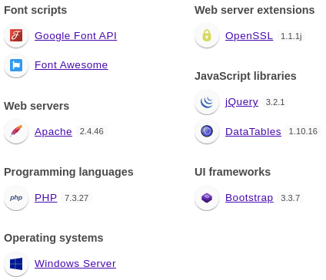Click the Apache 2.4.46 version badge
326x280 pixels.
pyautogui.click(x=91, y=131)
